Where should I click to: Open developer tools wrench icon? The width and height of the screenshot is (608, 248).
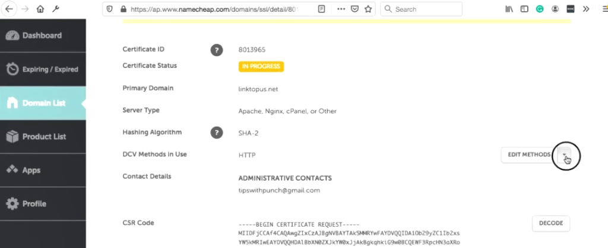tap(55, 9)
